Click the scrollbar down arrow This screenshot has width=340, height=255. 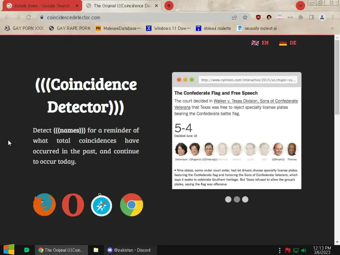pos(337,242)
